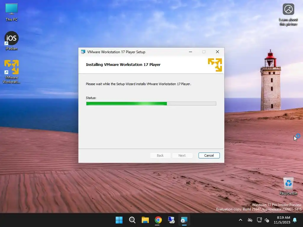Open the notification bell icon

[295, 220]
